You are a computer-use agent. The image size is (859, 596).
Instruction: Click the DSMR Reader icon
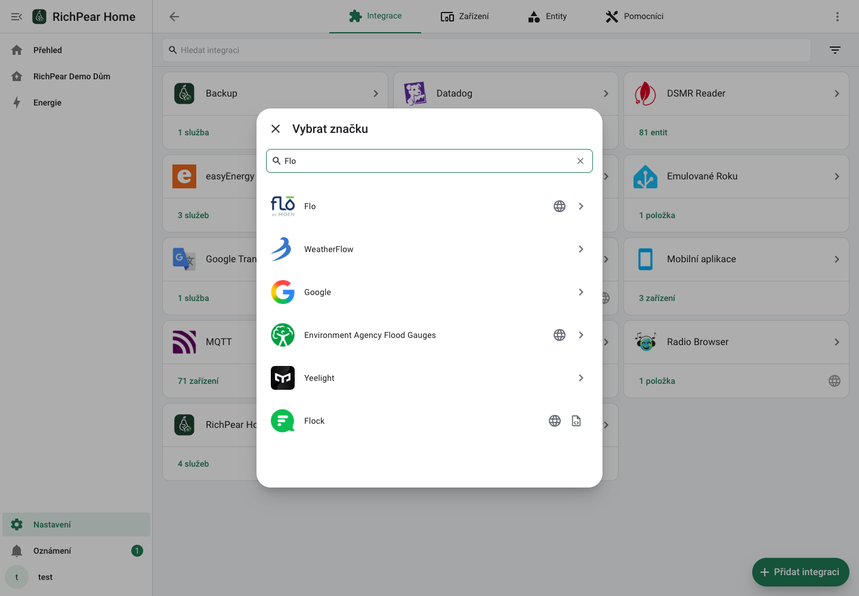(645, 94)
